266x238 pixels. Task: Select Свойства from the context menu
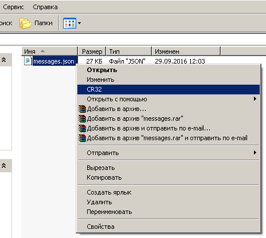[169, 227]
